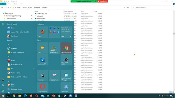Open the Mail live tile
The width and height of the screenshot is (175, 98).
(x=66, y=32)
